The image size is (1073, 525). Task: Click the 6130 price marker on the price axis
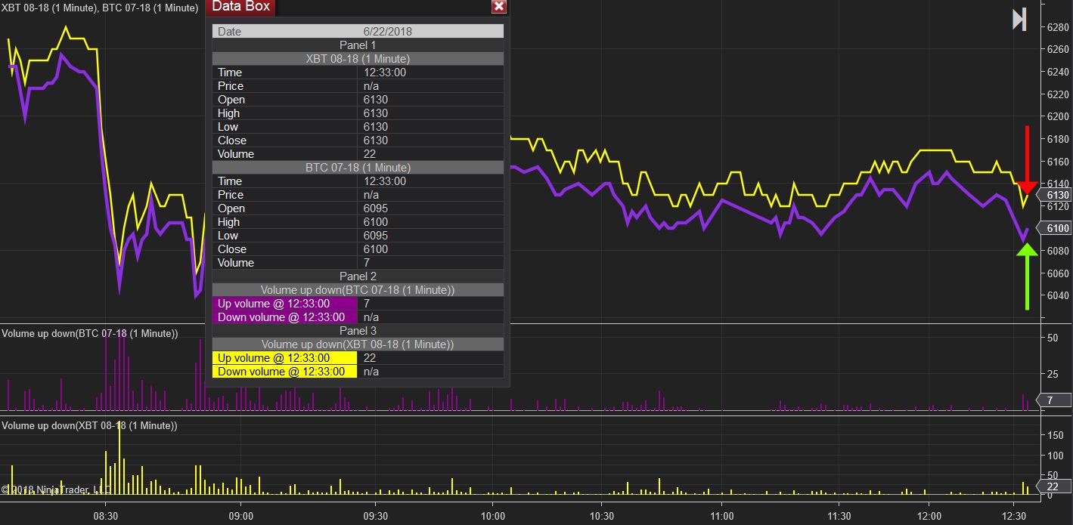point(1056,195)
